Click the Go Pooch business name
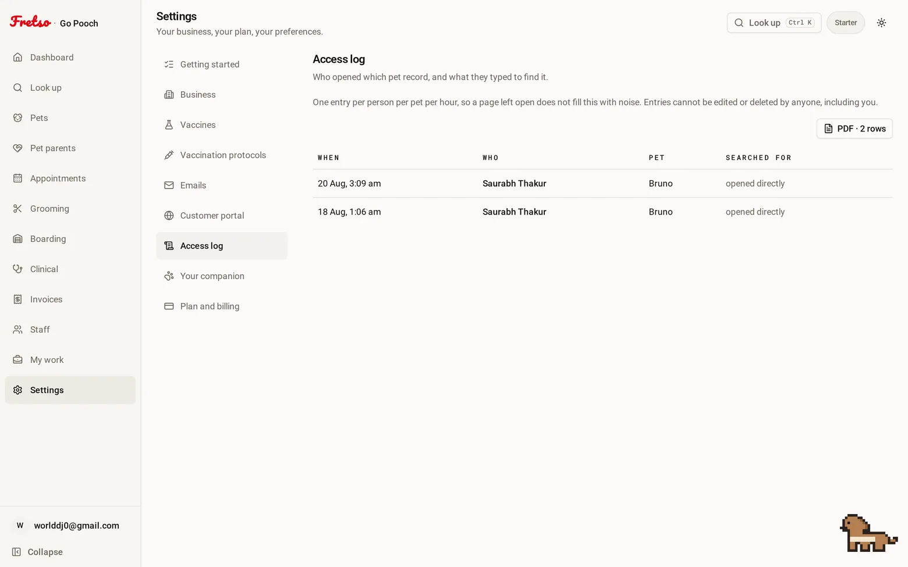Viewport: 908px width, 567px height. (x=79, y=23)
